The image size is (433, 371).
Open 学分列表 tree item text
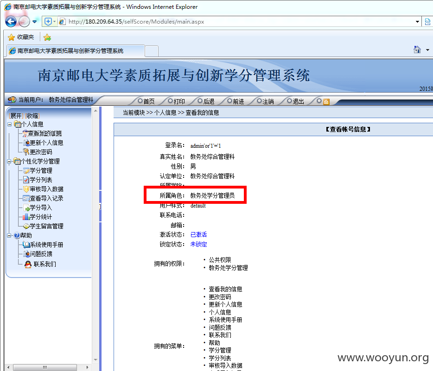pyautogui.click(x=41, y=180)
